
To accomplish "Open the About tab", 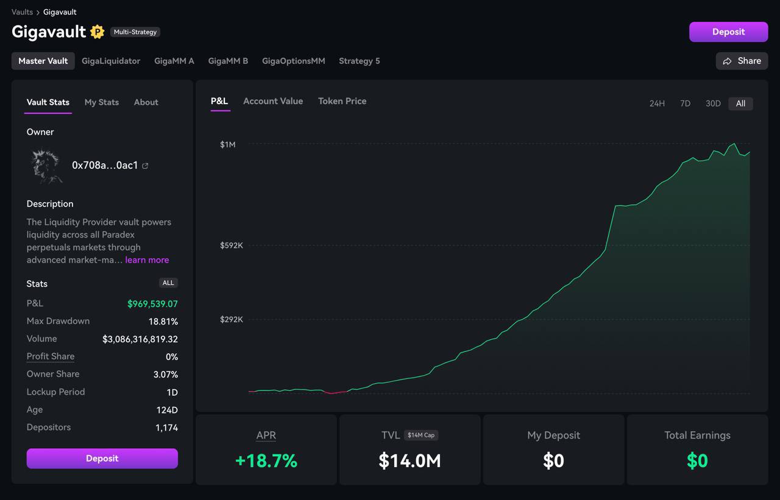I will [146, 102].
